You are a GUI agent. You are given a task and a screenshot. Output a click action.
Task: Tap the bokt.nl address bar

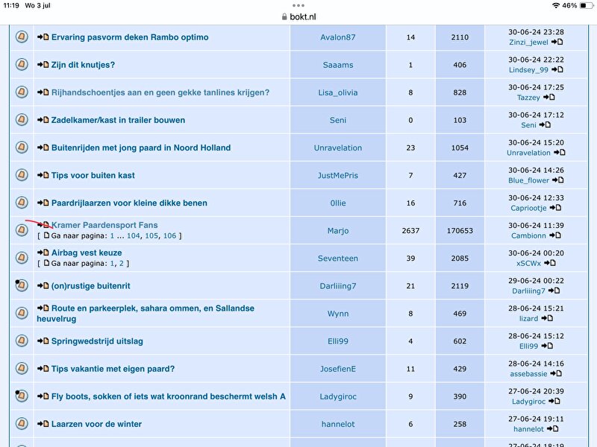pyautogui.click(x=298, y=16)
